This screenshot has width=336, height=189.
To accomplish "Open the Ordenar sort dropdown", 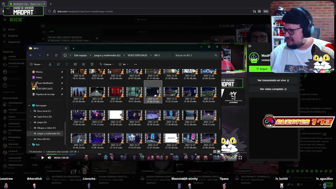I will click(107, 64).
